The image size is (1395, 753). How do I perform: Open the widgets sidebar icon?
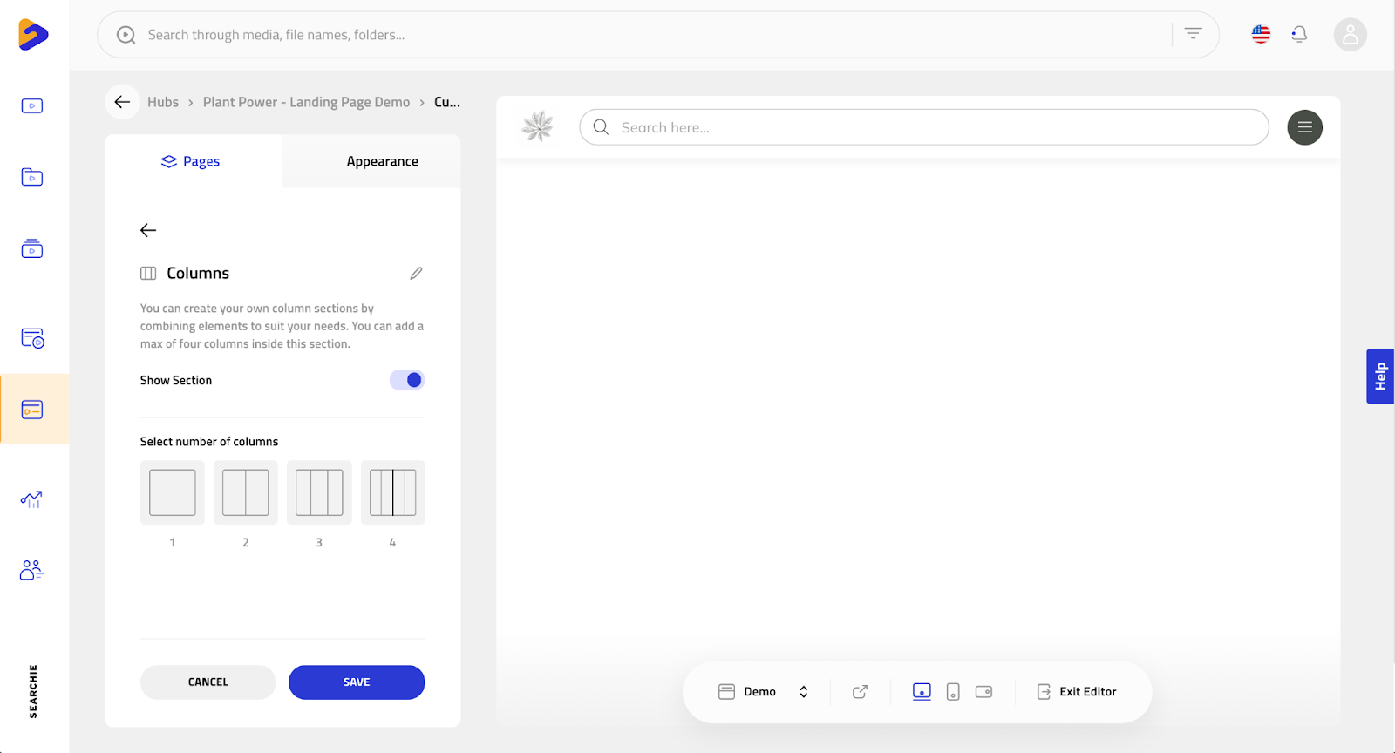pyautogui.click(x=32, y=338)
